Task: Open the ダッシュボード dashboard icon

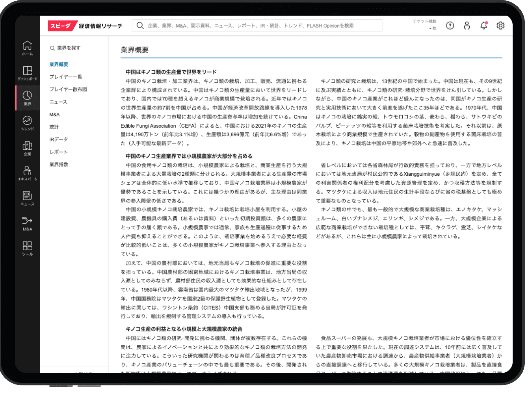Action: pyautogui.click(x=27, y=73)
